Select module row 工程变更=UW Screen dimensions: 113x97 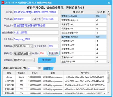[84, 45]
